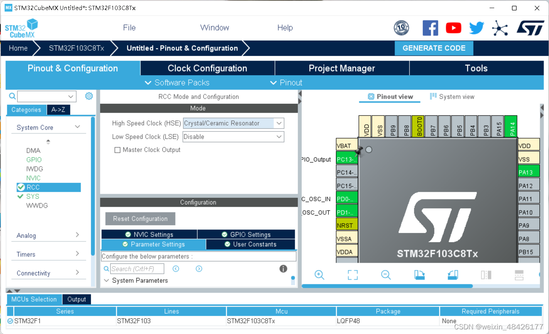
Task: Open the YouTube icon link
Action: tap(454, 28)
